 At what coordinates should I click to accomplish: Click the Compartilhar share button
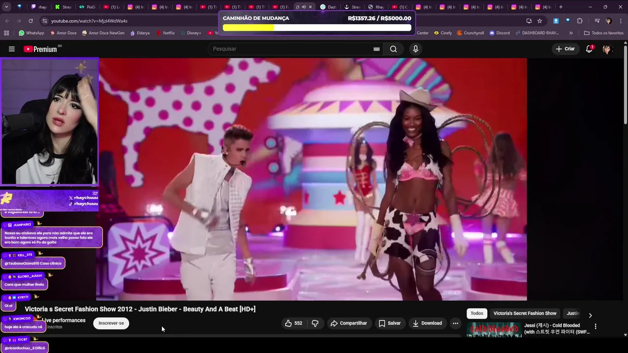tap(349, 323)
